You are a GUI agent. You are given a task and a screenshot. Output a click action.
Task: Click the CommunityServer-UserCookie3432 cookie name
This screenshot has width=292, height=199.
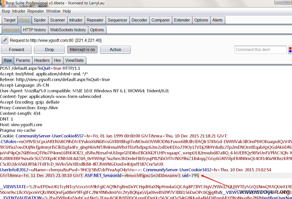click(177, 170)
